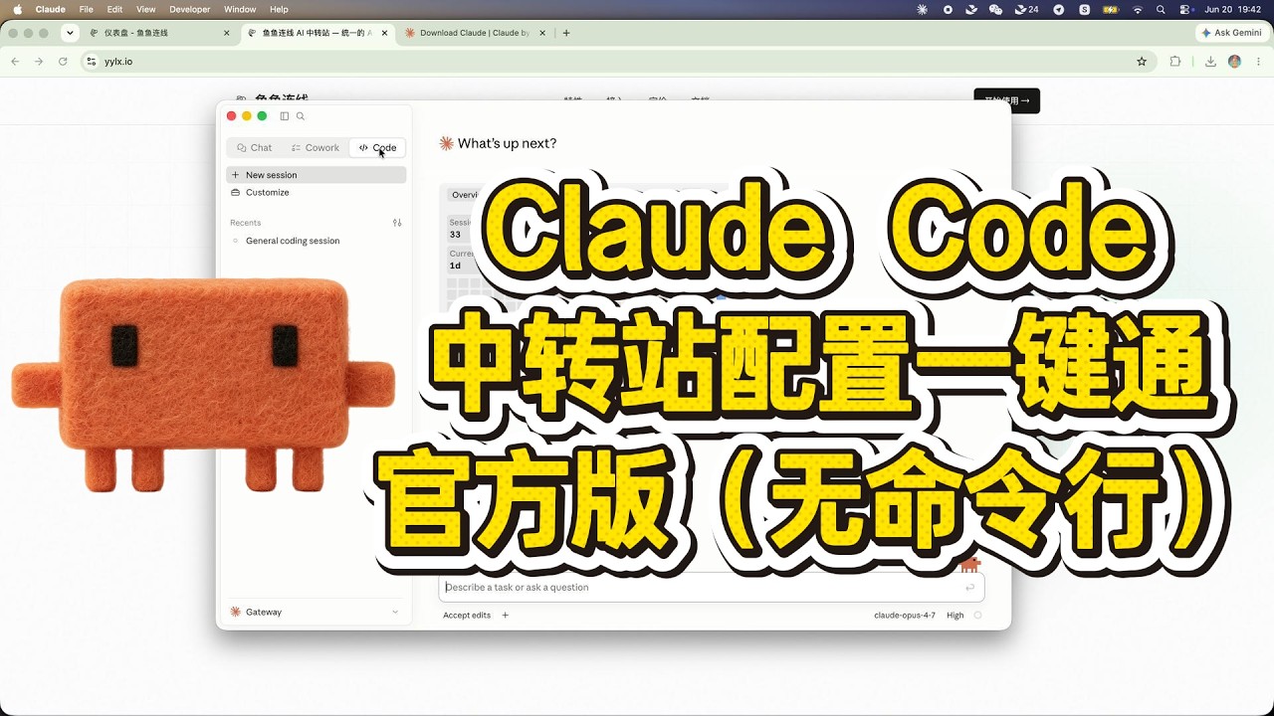
Task: Toggle the Claude sidebar panel icon
Action: (x=285, y=116)
